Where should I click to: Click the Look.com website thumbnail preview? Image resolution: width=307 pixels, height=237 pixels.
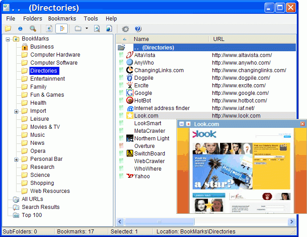tap(241, 171)
